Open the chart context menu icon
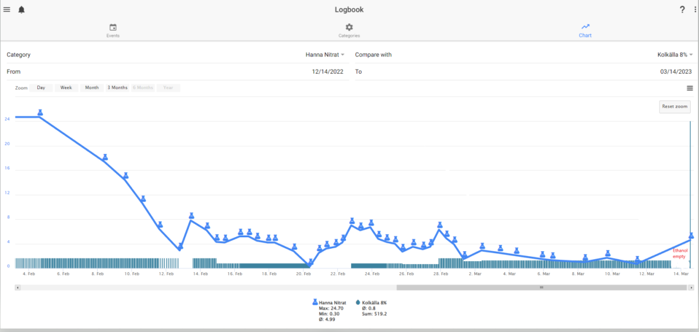The height and width of the screenshot is (332, 699). [690, 88]
